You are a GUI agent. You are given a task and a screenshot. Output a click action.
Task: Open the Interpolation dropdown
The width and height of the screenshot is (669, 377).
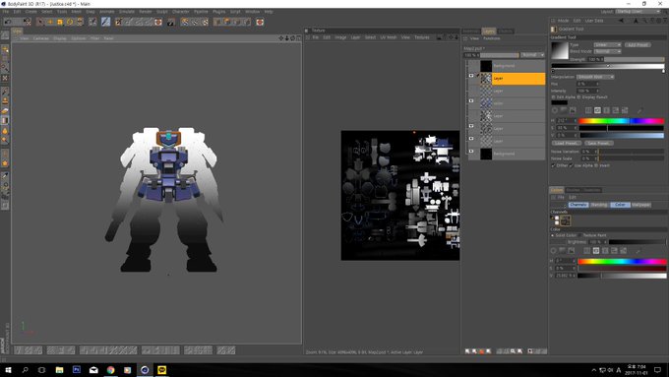(x=595, y=78)
